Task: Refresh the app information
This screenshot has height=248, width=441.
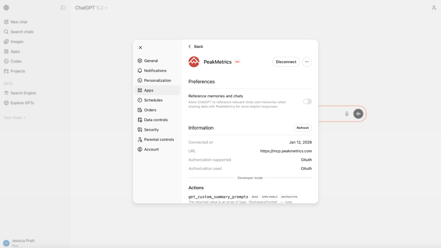Action: (x=302, y=128)
